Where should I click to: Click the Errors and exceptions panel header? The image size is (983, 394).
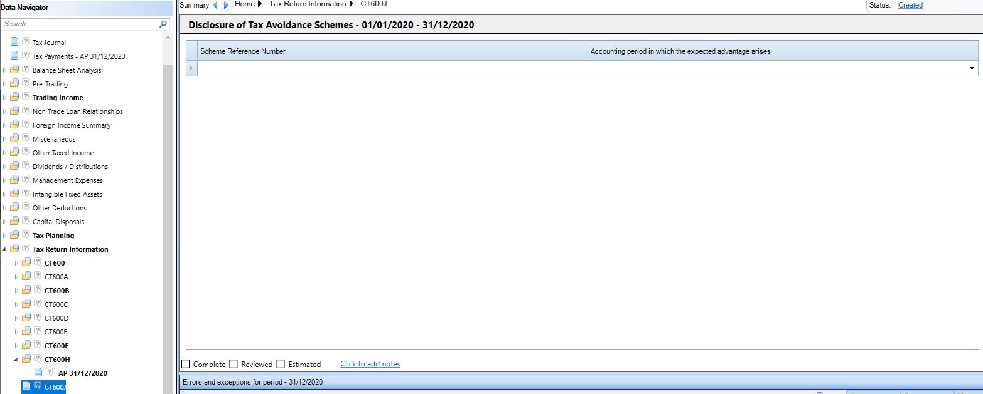pos(581,381)
